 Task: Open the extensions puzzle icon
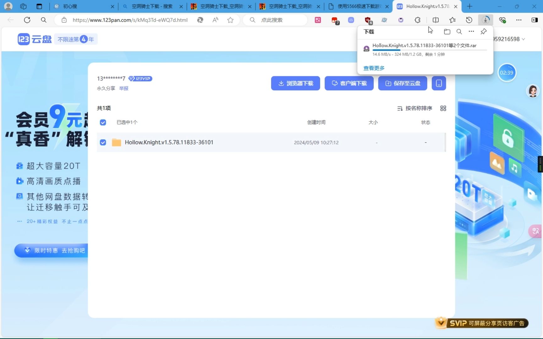point(417,20)
